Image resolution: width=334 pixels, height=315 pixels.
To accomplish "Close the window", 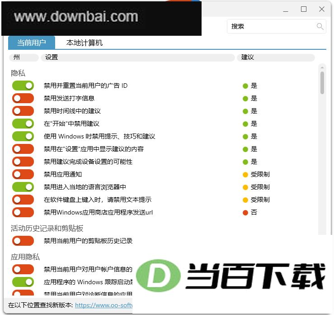I will pos(322,9).
